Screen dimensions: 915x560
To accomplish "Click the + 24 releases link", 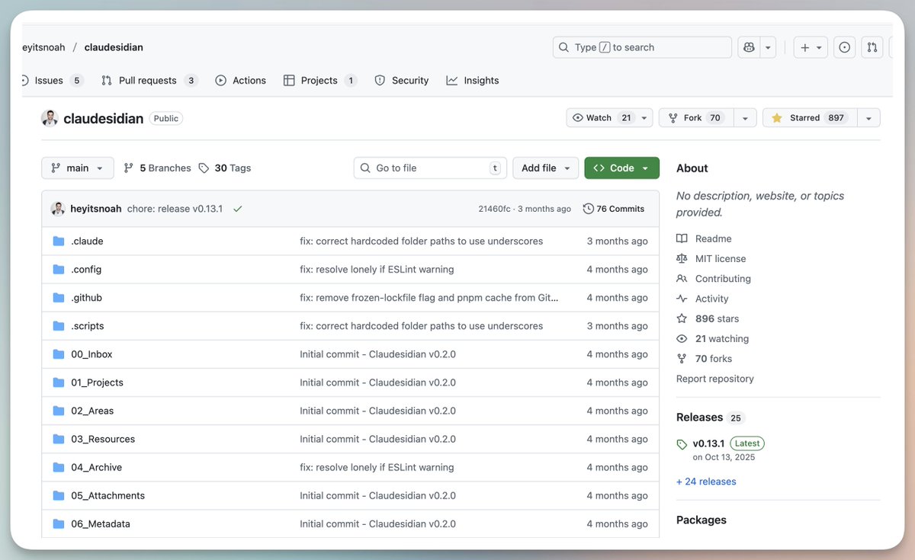I will pyautogui.click(x=706, y=482).
